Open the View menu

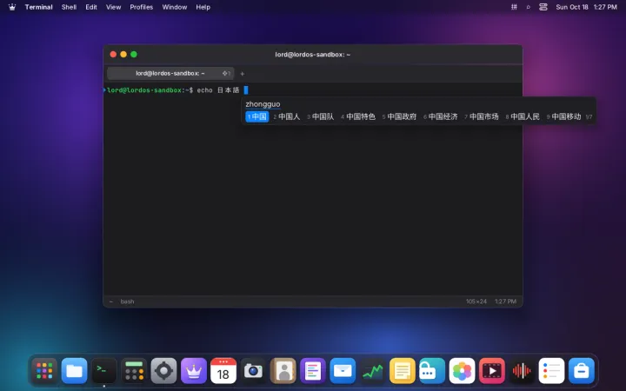(x=113, y=7)
